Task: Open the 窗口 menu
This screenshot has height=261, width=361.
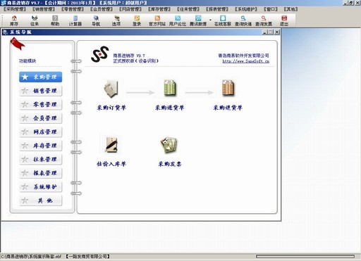Action: [271, 9]
